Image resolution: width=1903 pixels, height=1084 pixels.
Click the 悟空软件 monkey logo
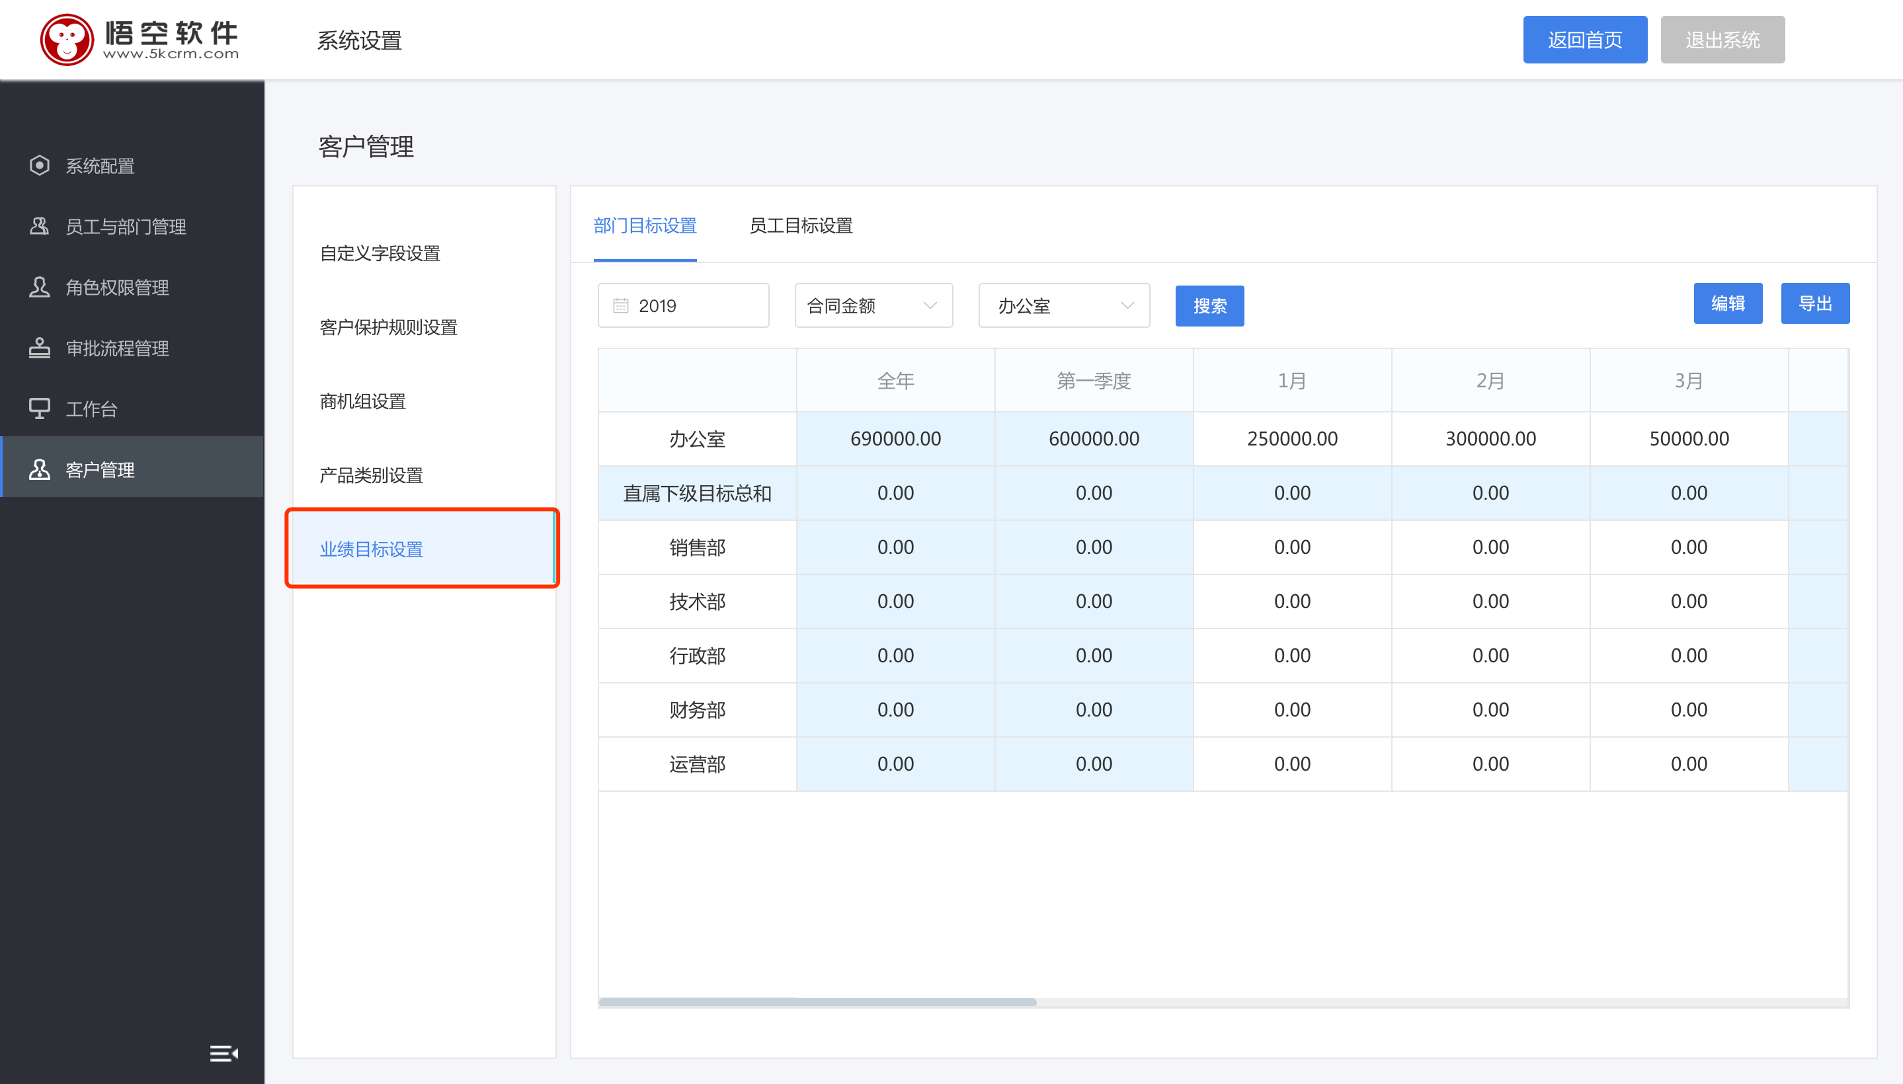coord(67,40)
